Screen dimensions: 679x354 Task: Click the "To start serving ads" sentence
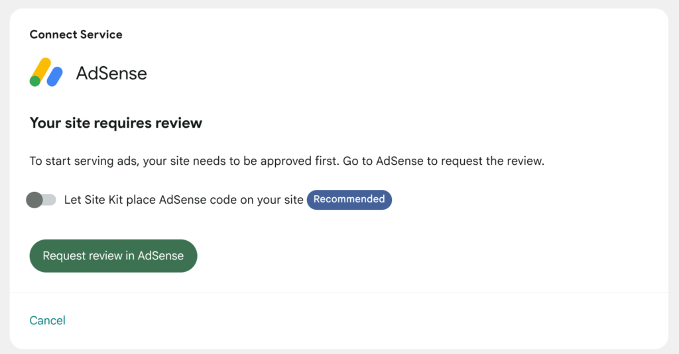pos(184,161)
